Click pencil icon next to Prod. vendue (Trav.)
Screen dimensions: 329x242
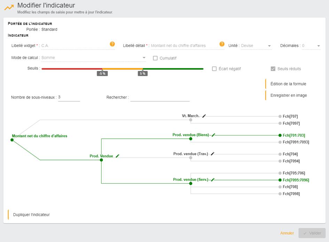coord(213,154)
